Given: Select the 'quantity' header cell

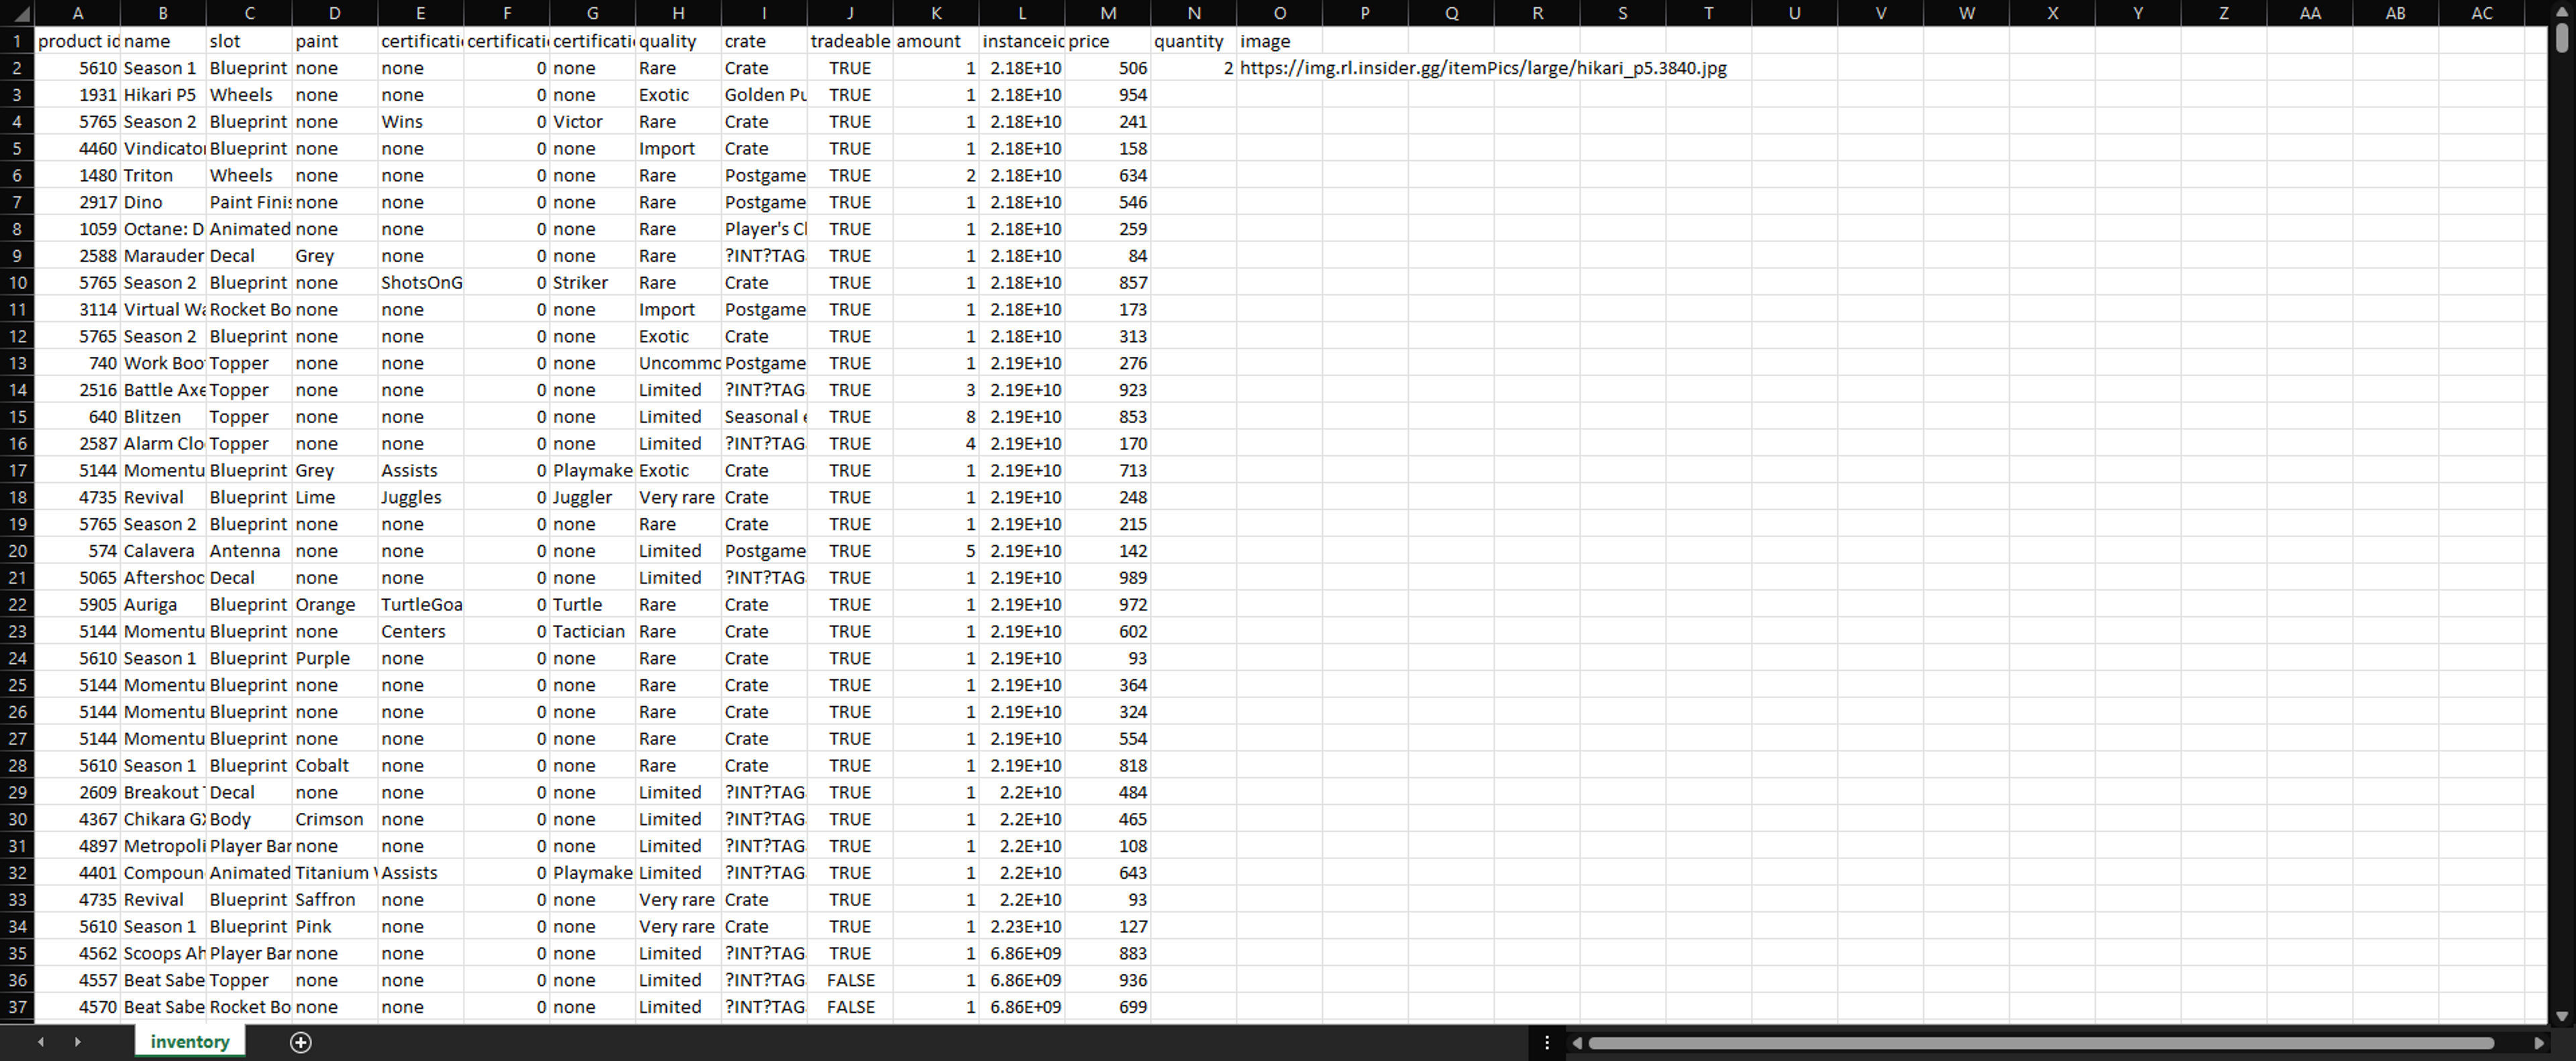Looking at the screenshot, I should tap(1192, 41).
